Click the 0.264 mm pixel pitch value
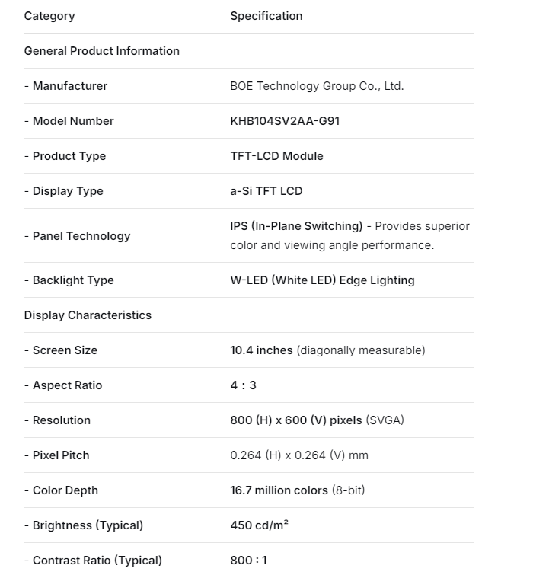This screenshot has width=533, height=575. click(299, 455)
